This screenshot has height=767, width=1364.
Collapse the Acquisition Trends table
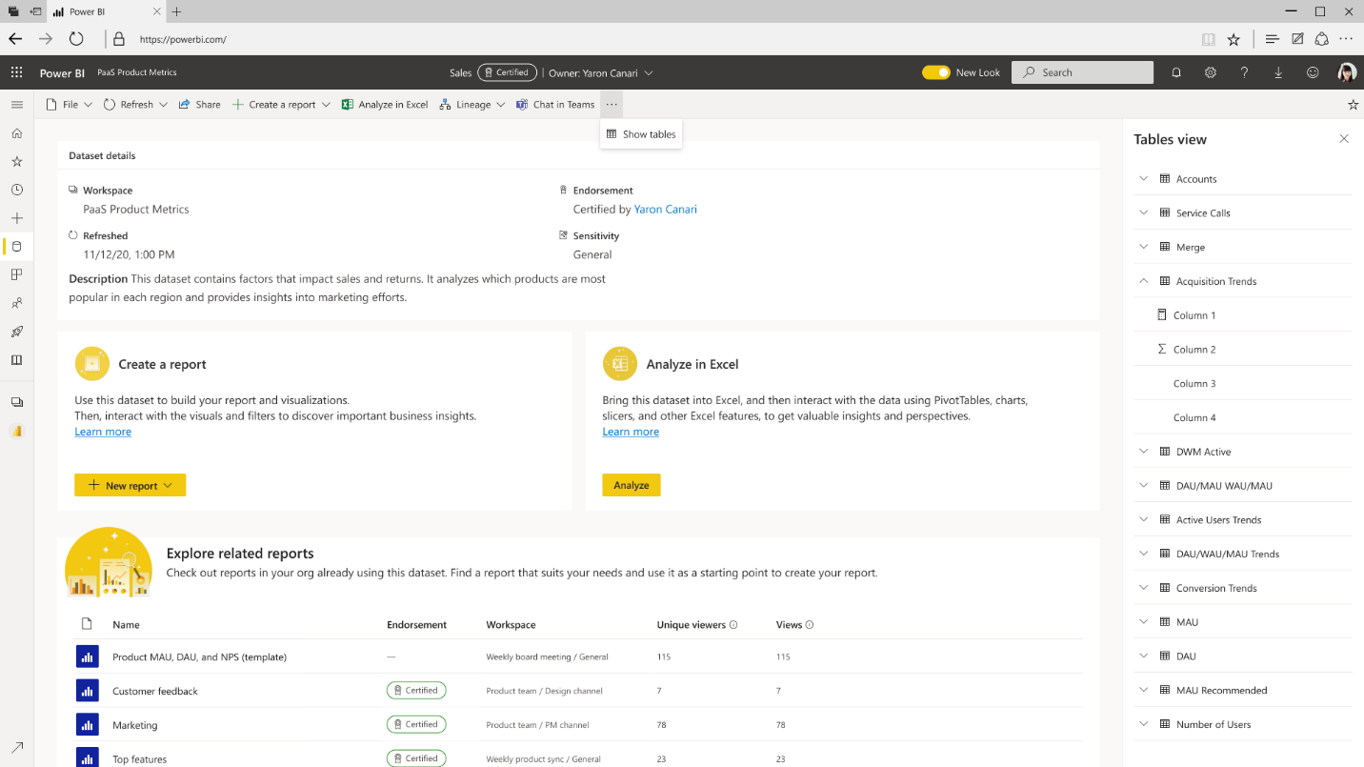click(1144, 281)
